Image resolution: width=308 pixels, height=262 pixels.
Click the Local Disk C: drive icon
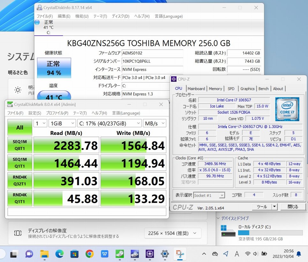(228, 231)
